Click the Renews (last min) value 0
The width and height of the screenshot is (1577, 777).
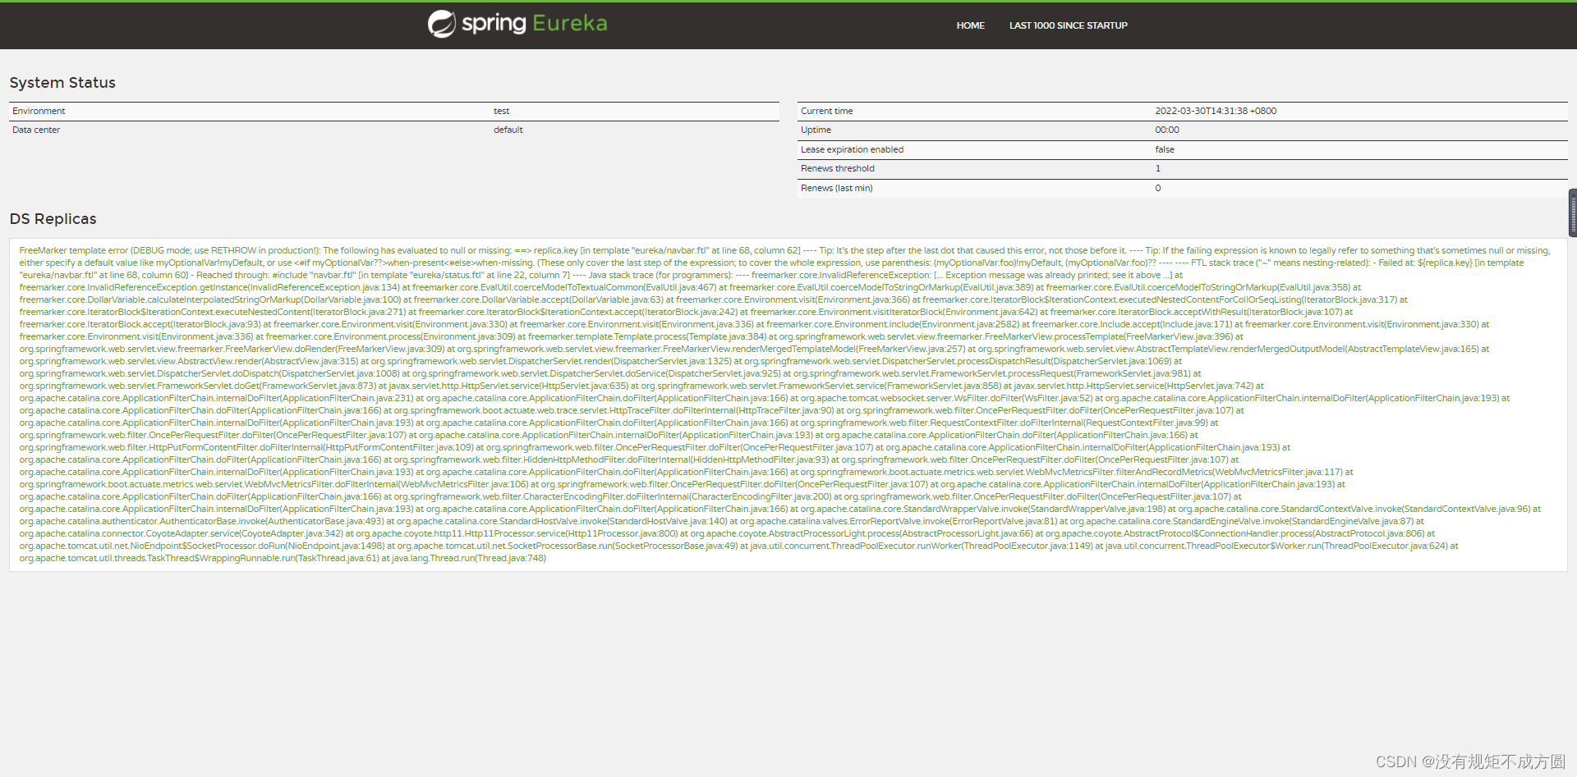[1158, 188]
